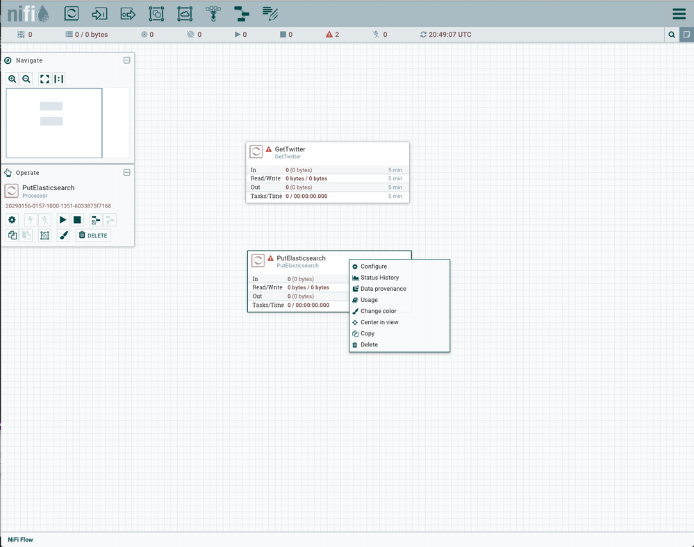Click the NiFi Flow breadcrumb link
The width and height of the screenshot is (694, 547).
20,539
